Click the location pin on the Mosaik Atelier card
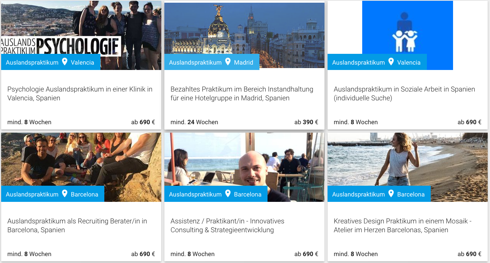Image resolution: width=490 pixels, height=263 pixels. (391, 193)
